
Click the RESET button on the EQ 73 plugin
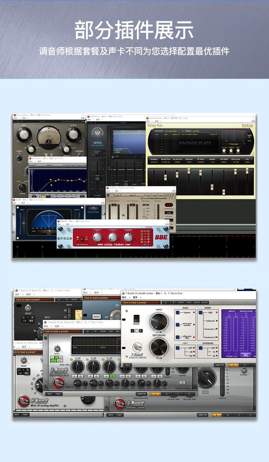(97, 317)
